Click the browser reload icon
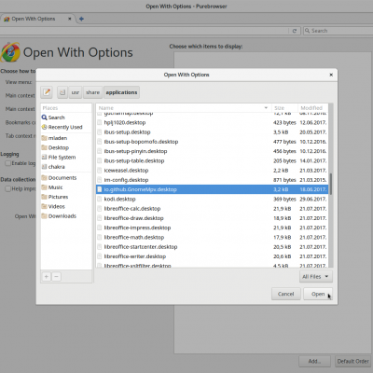Viewport: 373px width, 373px height. tap(295, 31)
